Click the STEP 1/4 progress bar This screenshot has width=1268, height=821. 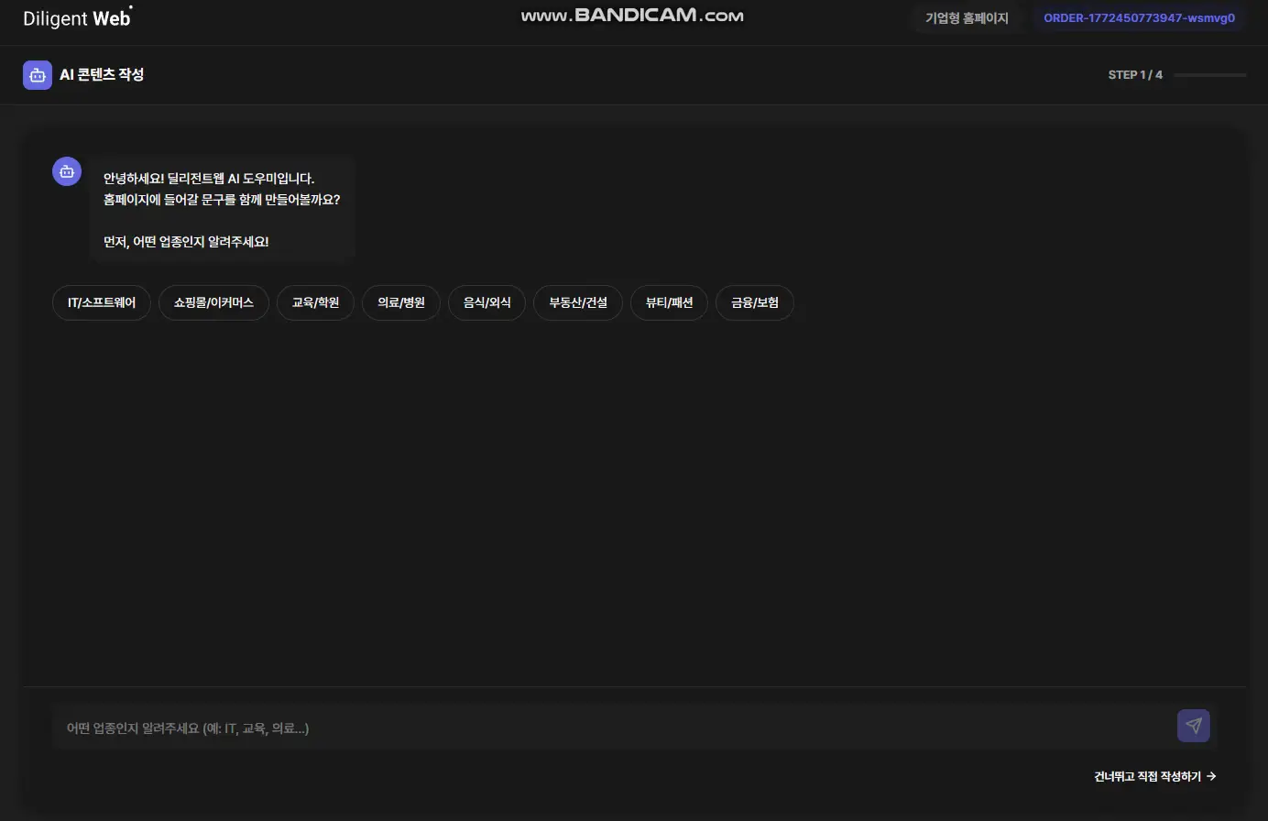1209,75
